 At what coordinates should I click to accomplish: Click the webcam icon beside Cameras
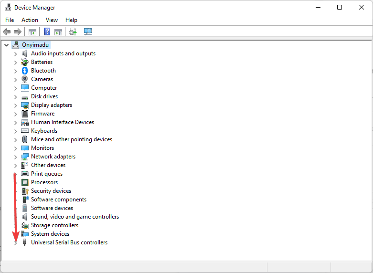point(25,79)
